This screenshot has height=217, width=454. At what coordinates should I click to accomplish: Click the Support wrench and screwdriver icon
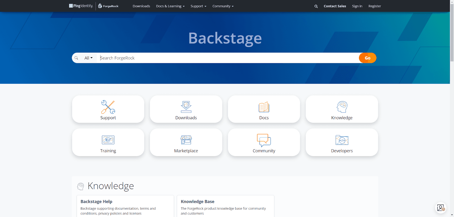(108, 107)
